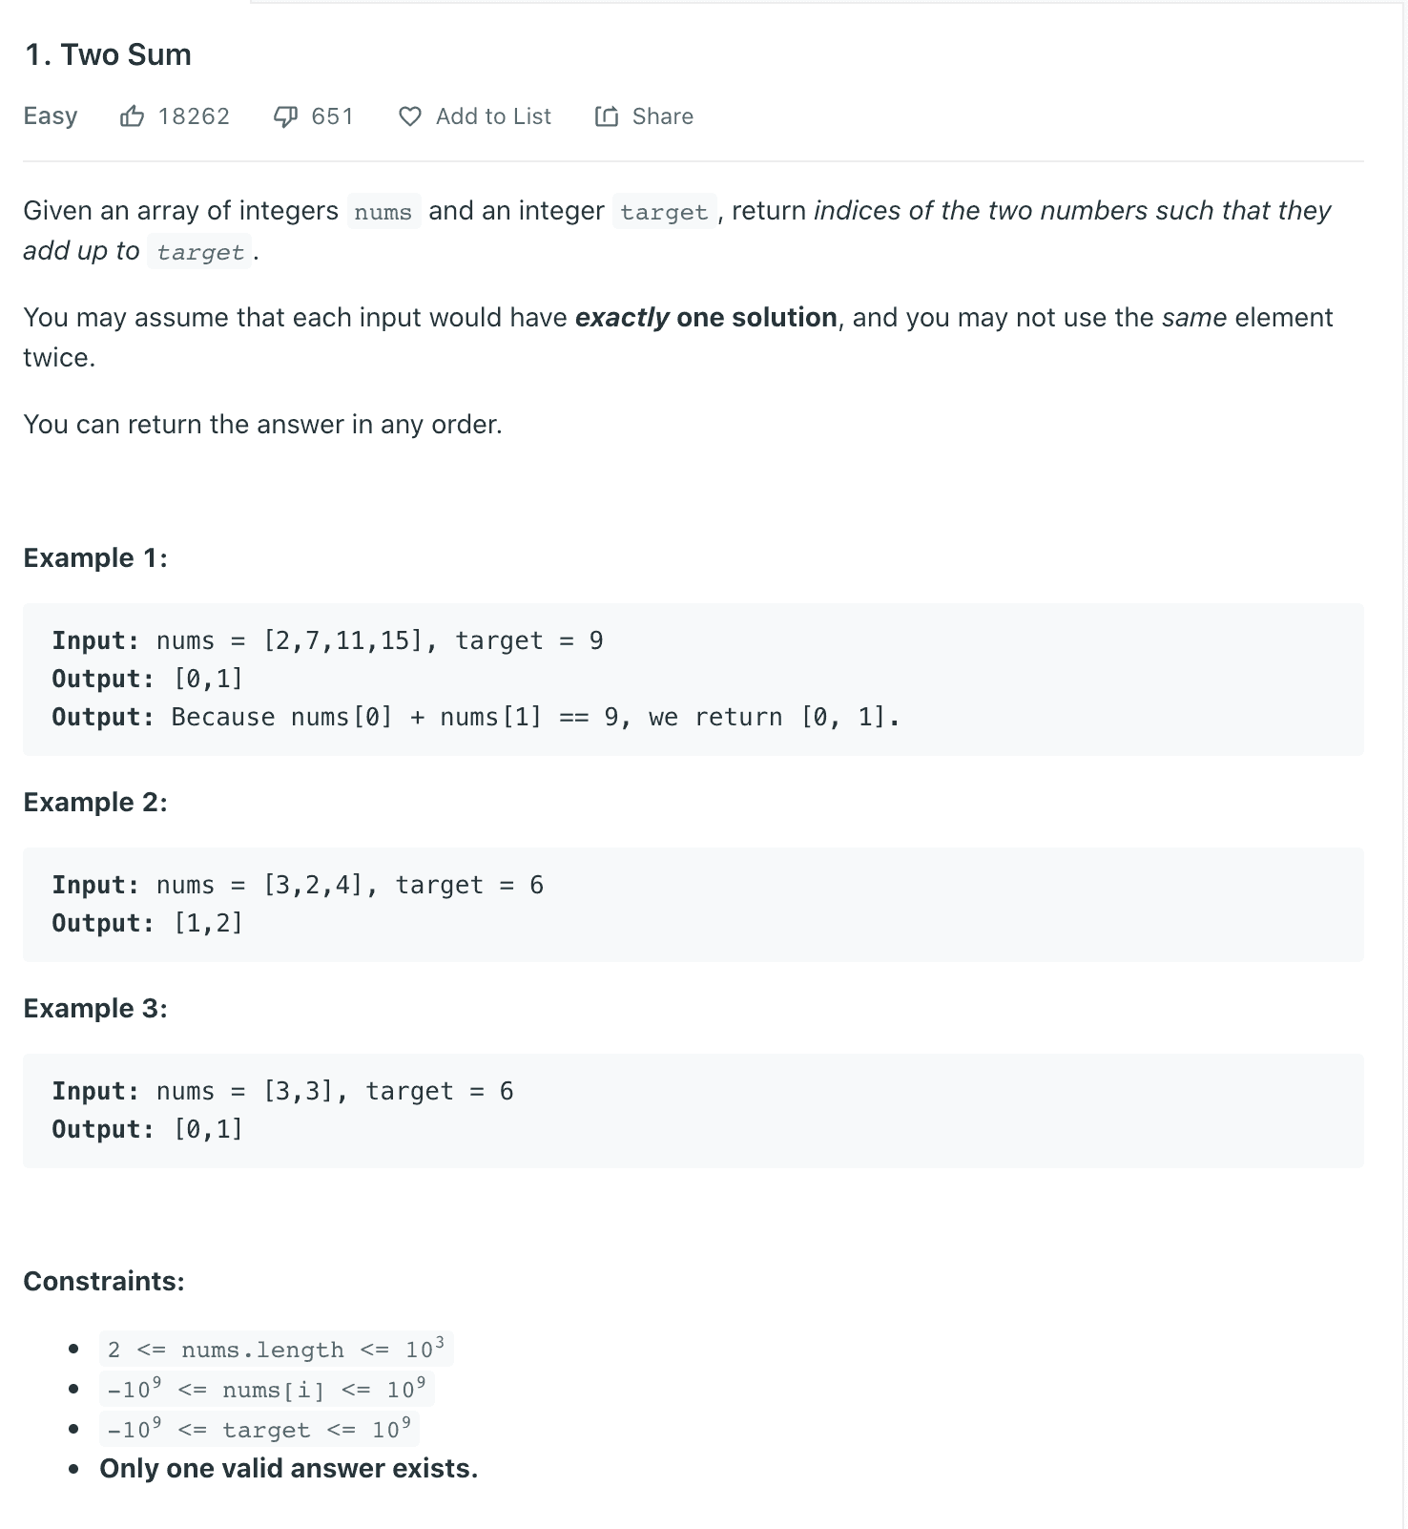Click the '1. Two Sum' problem title
Image resolution: width=1408 pixels, height=1529 pixels.
(x=108, y=54)
